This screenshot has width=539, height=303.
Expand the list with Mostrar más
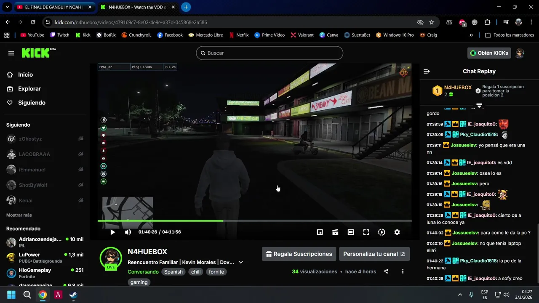click(19, 215)
